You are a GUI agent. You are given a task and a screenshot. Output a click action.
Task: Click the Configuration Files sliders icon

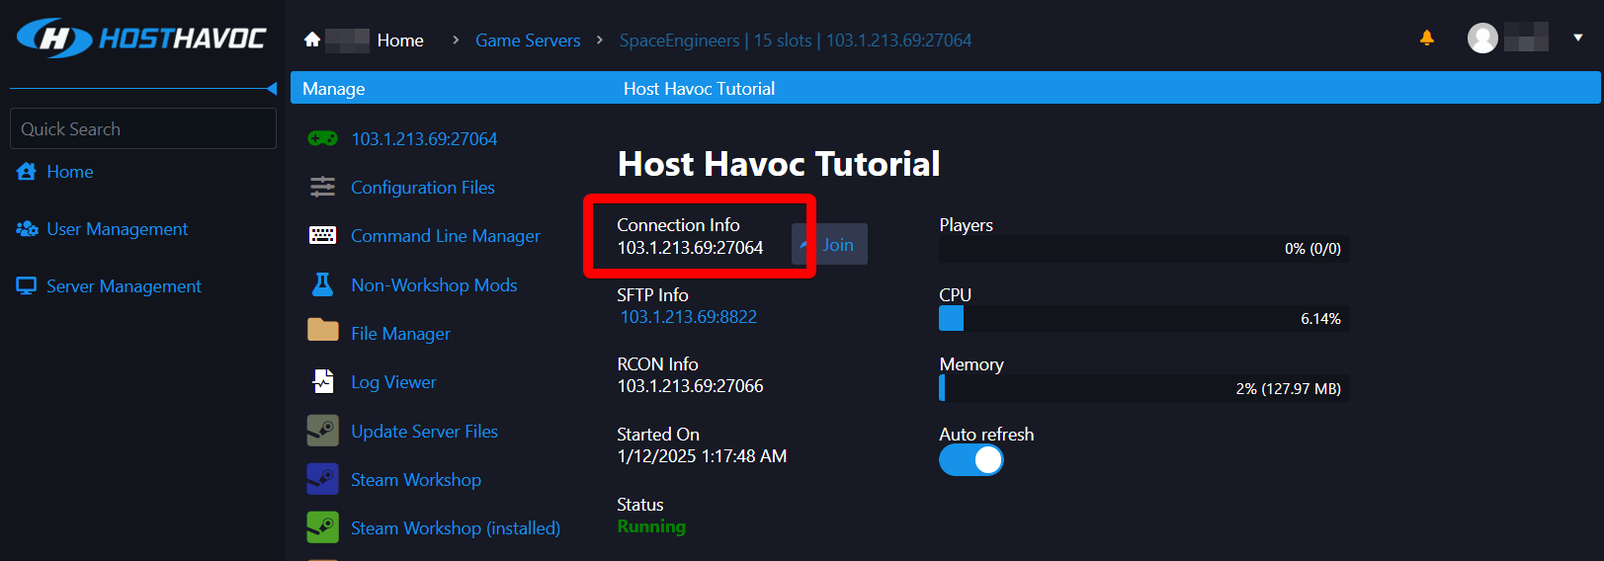coord(322,188)
